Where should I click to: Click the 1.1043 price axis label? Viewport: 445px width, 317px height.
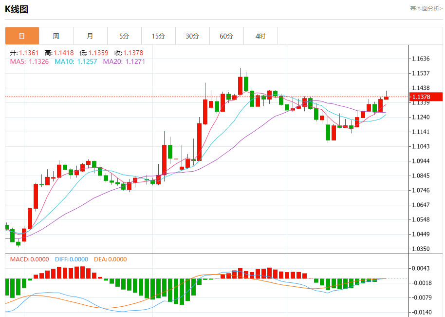[x=421, y=146]
